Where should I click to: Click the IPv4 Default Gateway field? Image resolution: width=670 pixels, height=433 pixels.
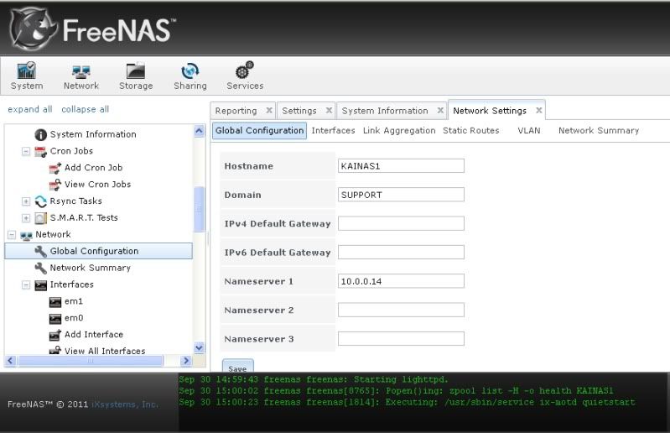(401, 223)
